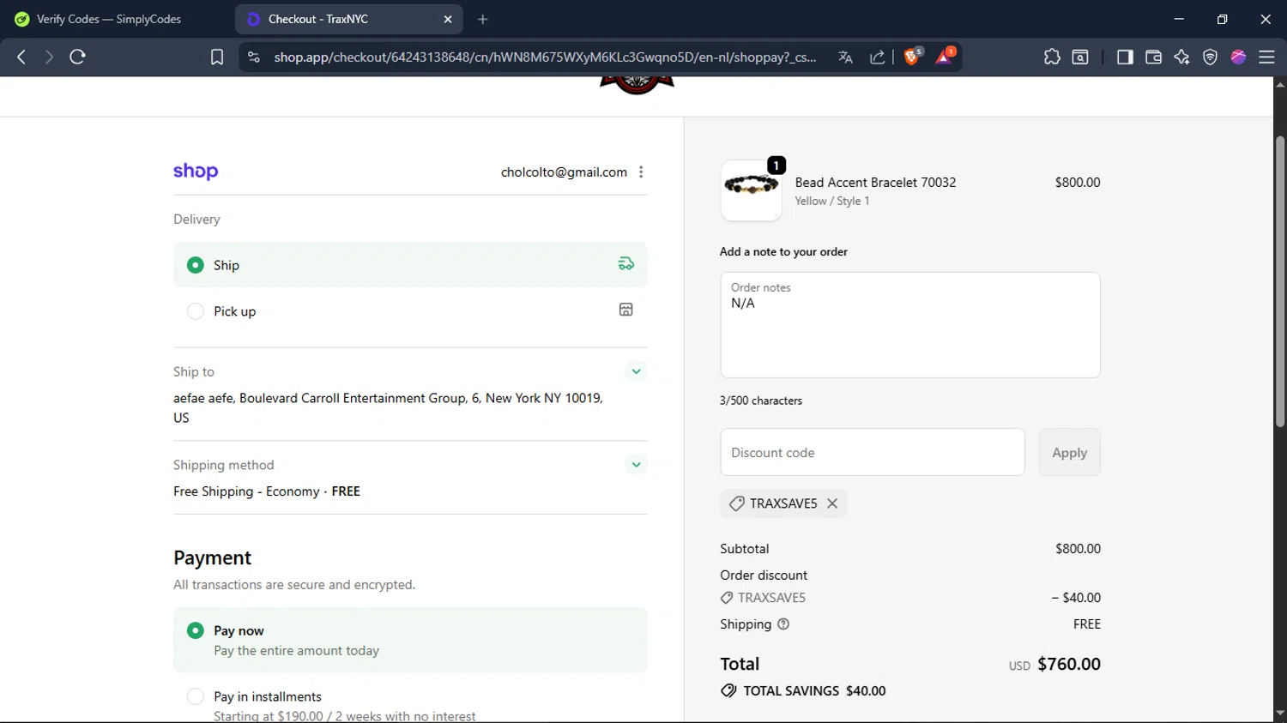Minimize the browser window
The image size is (1287, 723).
tap(1179, 19)
